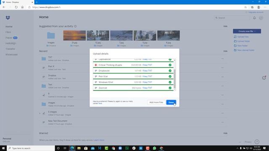
Task: Hide the Starred section
Action: coord(225,133)
